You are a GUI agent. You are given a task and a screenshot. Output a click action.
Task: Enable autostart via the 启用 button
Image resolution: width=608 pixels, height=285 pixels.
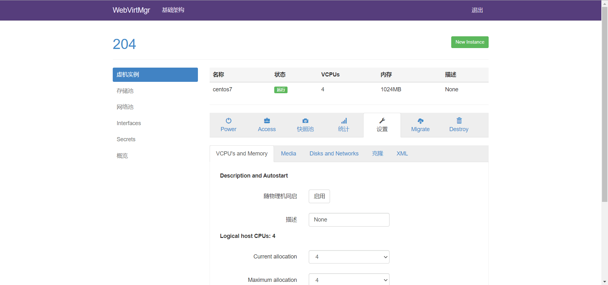pyautogui.click(x=319, y=196)
